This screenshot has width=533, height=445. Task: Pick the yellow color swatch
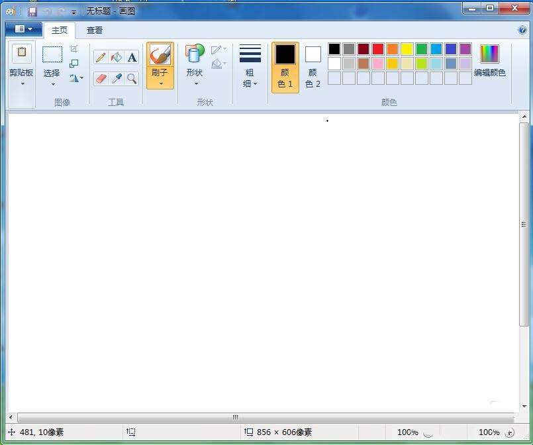tap(407, 49)
